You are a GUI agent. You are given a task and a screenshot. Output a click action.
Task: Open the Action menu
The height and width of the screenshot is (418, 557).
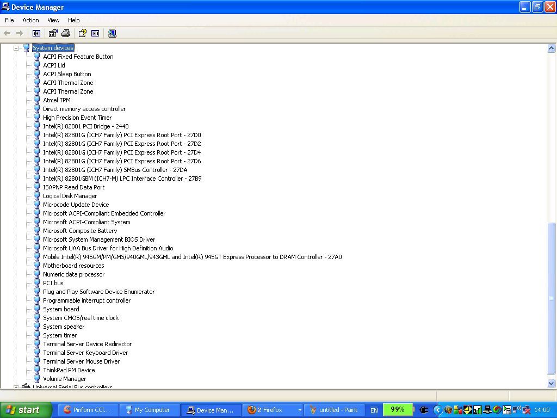click(30, 20)
